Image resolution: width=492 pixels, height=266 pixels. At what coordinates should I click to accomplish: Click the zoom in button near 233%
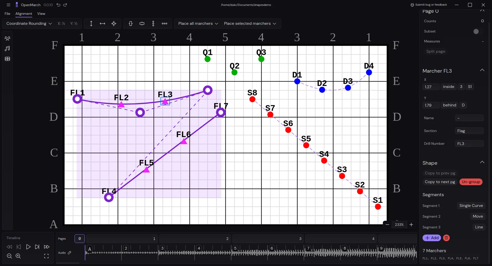(x=411, y=225)
